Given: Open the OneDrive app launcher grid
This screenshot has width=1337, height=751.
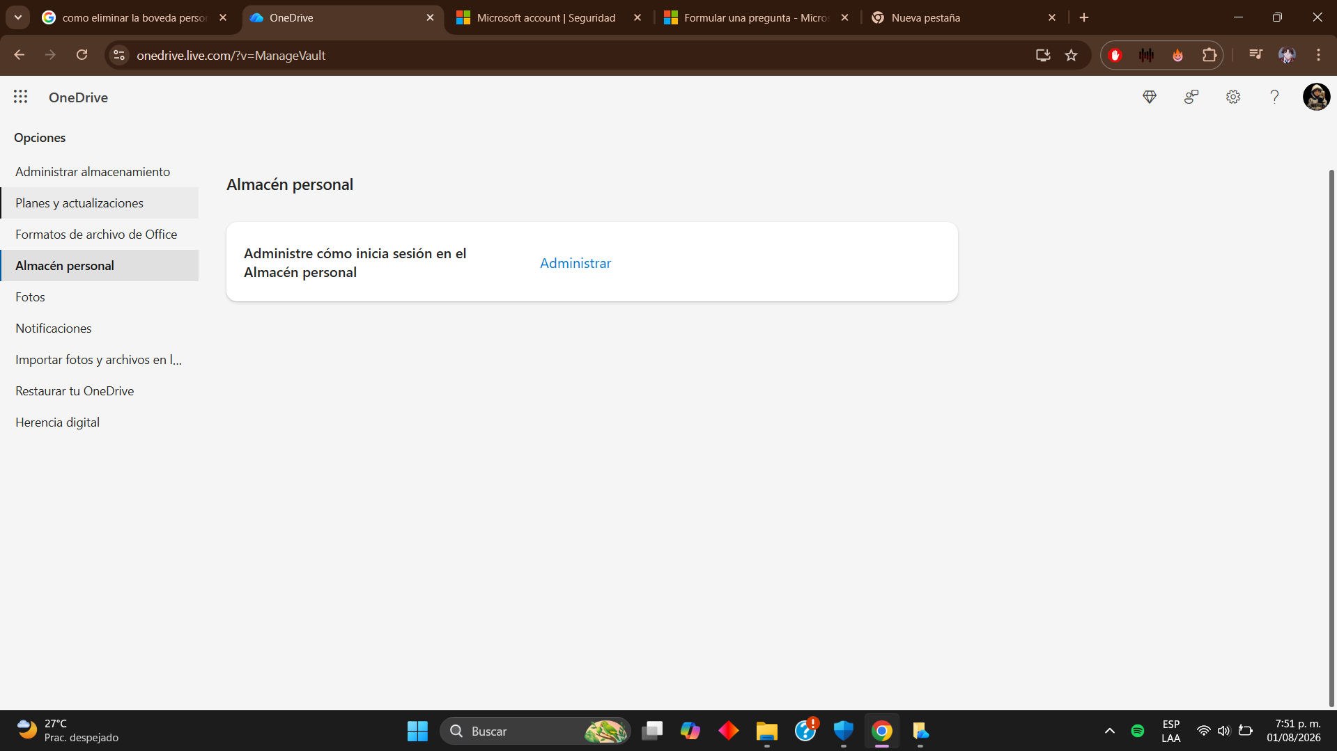Looking at the screenshot, I should 20,97.
